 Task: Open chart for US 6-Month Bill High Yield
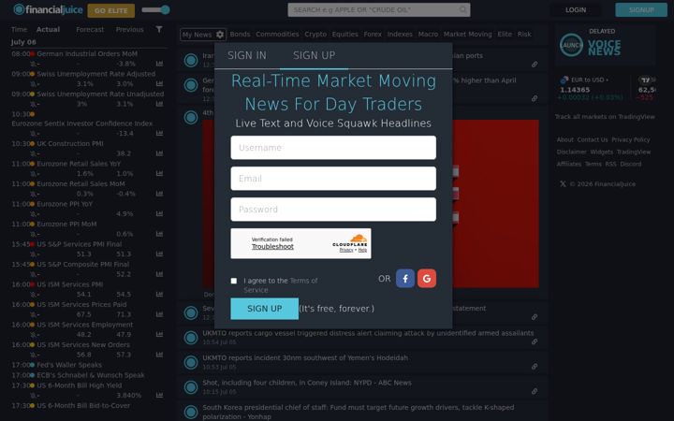pyautogui.click(x=159, y=395)
